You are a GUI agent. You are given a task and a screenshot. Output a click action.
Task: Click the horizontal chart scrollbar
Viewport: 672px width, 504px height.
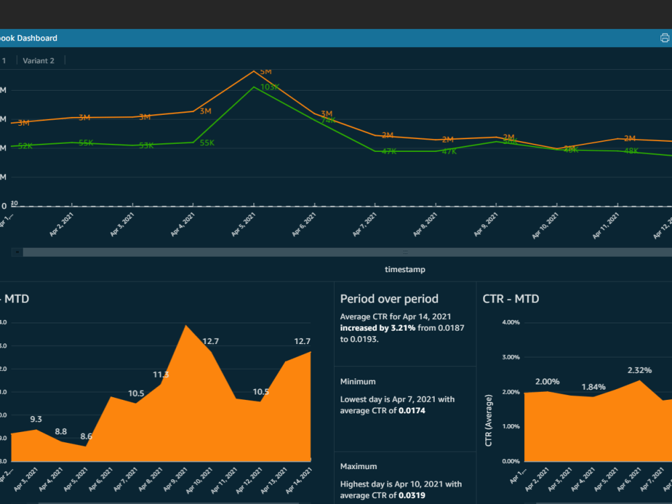[x=336, y=252]
